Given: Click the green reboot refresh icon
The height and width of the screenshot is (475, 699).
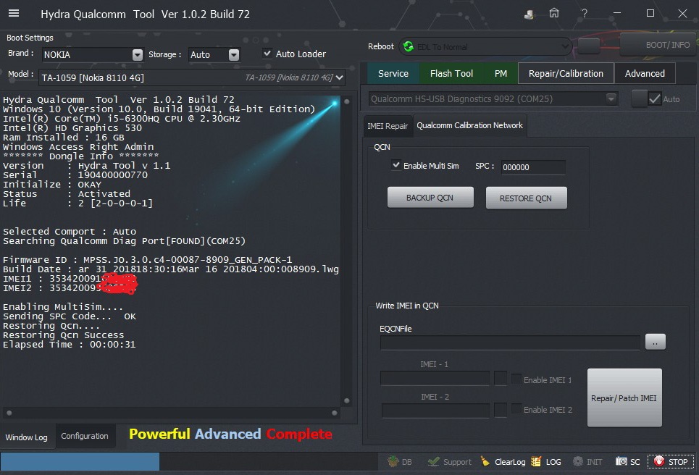Looking at the screenshot, I should [x=408, y=46].
